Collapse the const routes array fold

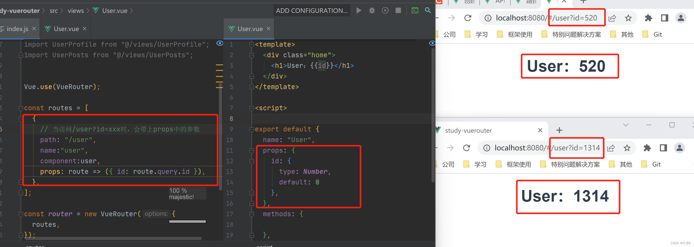pyautogui.click(x=21, y=108)
